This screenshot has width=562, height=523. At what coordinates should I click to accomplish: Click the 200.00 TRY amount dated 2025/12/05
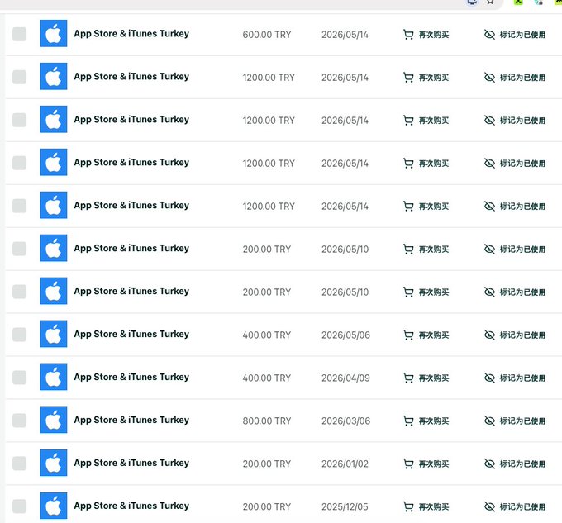click(267, 506)
